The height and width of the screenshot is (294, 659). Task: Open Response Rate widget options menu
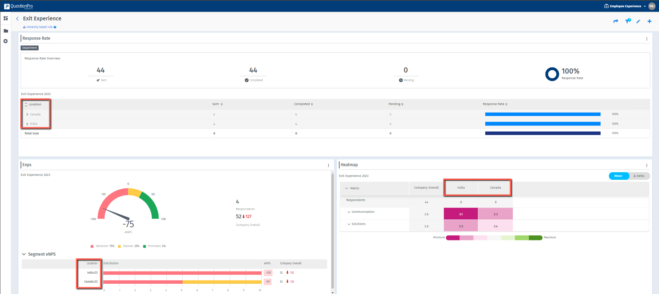(647, 39)
